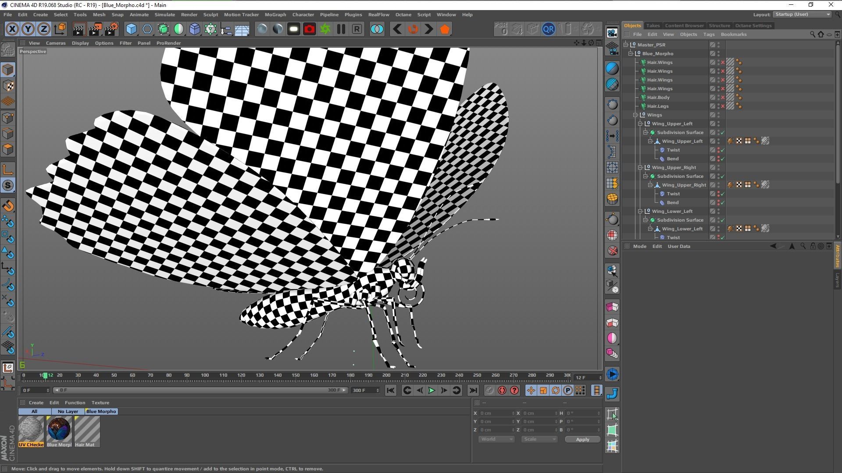Enable the Twist deformer checkmark under Wing_Upper_Left
Viewport: 842px width, 473px height.
722,150
